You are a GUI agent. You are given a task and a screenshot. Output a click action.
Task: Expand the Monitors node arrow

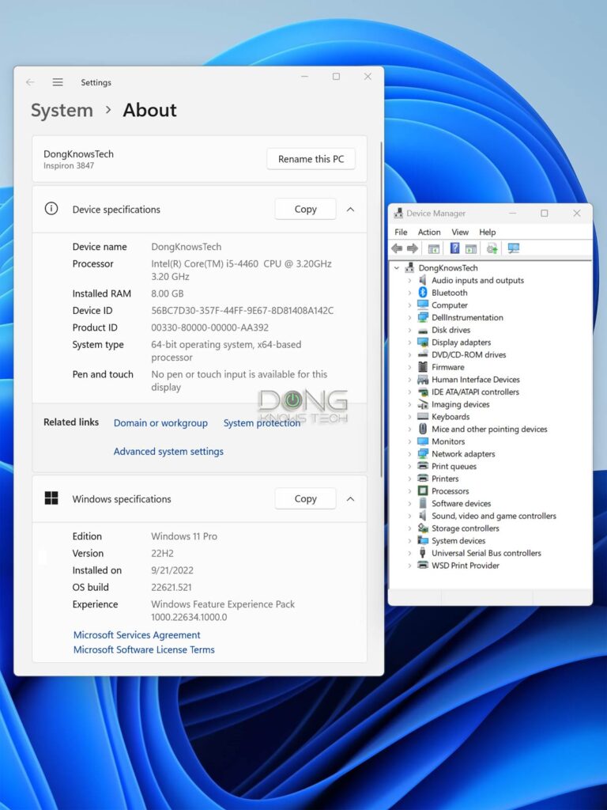pos(409,441)
